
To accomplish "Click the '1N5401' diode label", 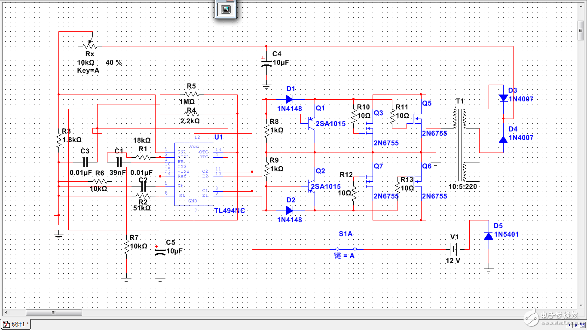I will click(x=506, y=234).
